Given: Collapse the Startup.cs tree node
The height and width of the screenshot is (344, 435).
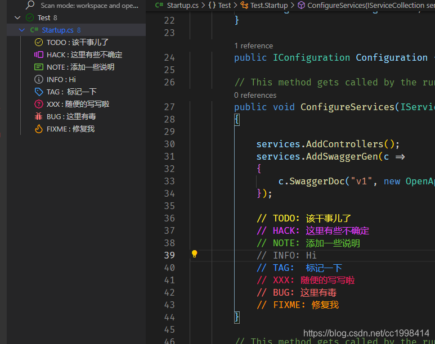Looking at the screenshot, I should 22,30.
